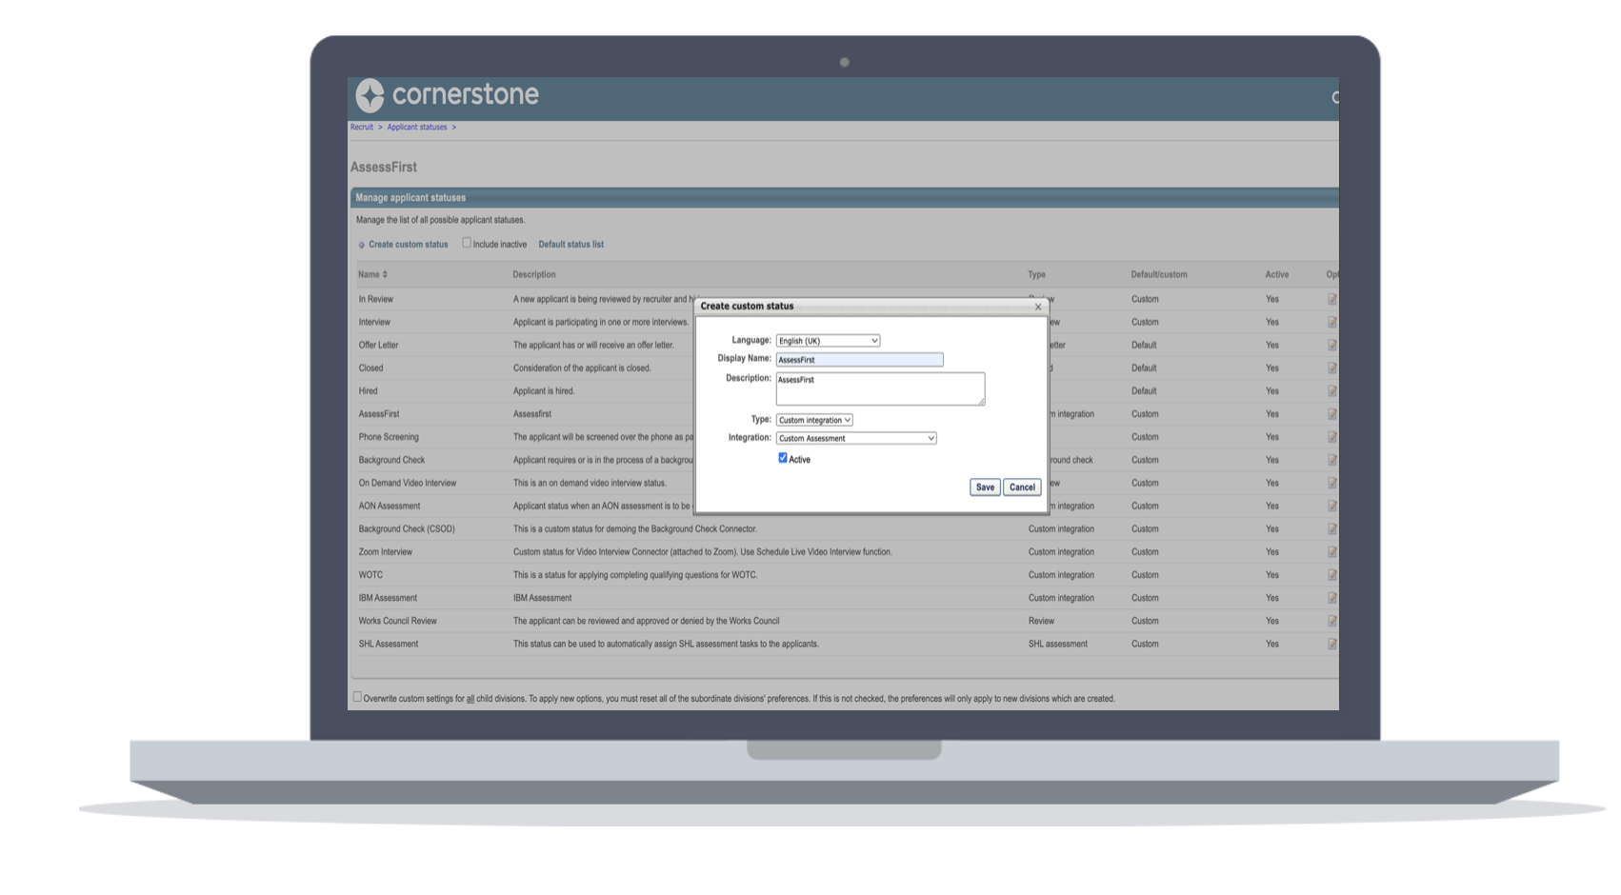Click the edit icon for Zoom Interview row
1621x895 pixels.
click(x=1331, y=551)
